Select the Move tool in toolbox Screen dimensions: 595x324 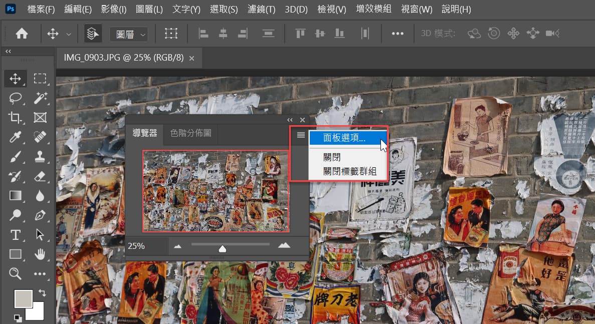click(x=15, y=79)
